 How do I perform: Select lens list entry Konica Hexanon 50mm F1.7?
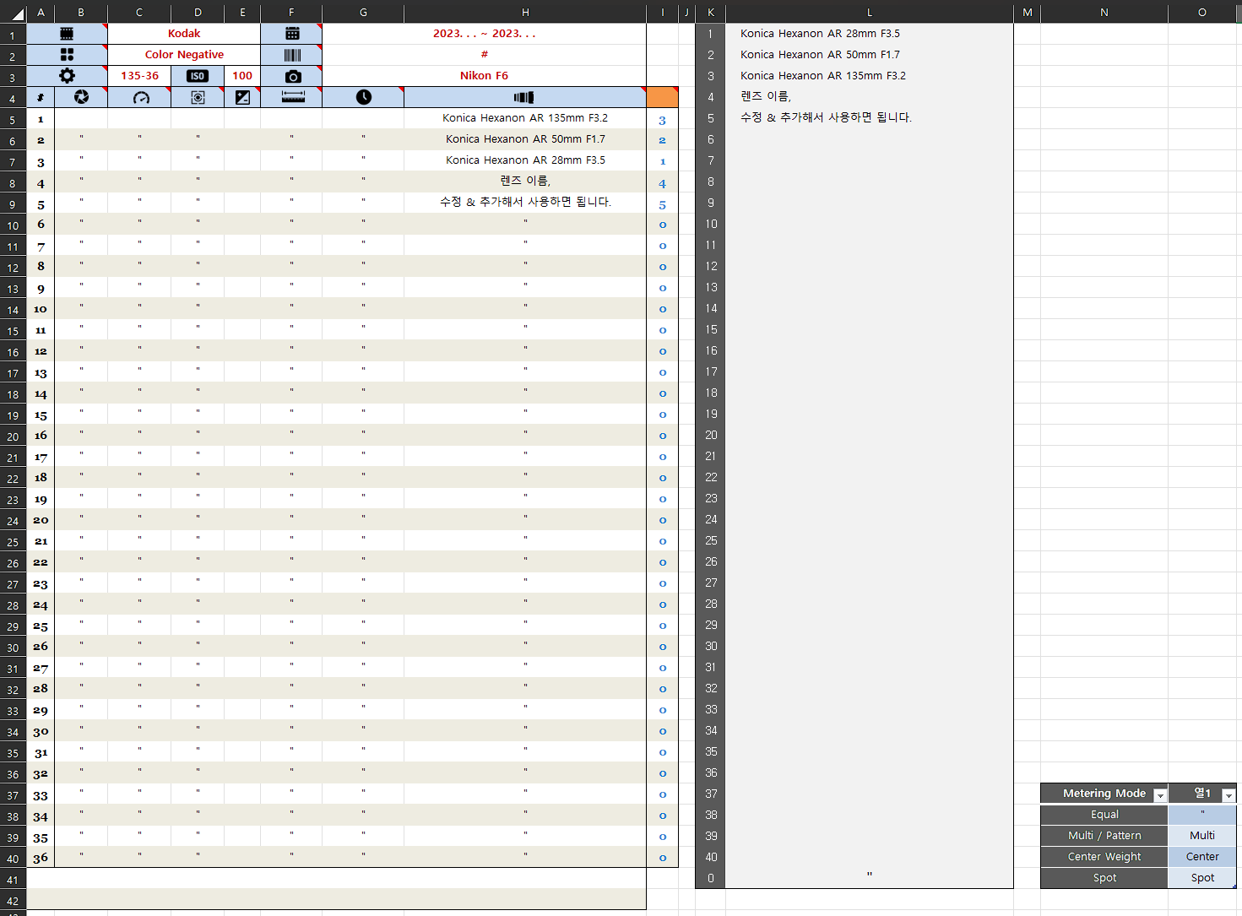[870, 55]
